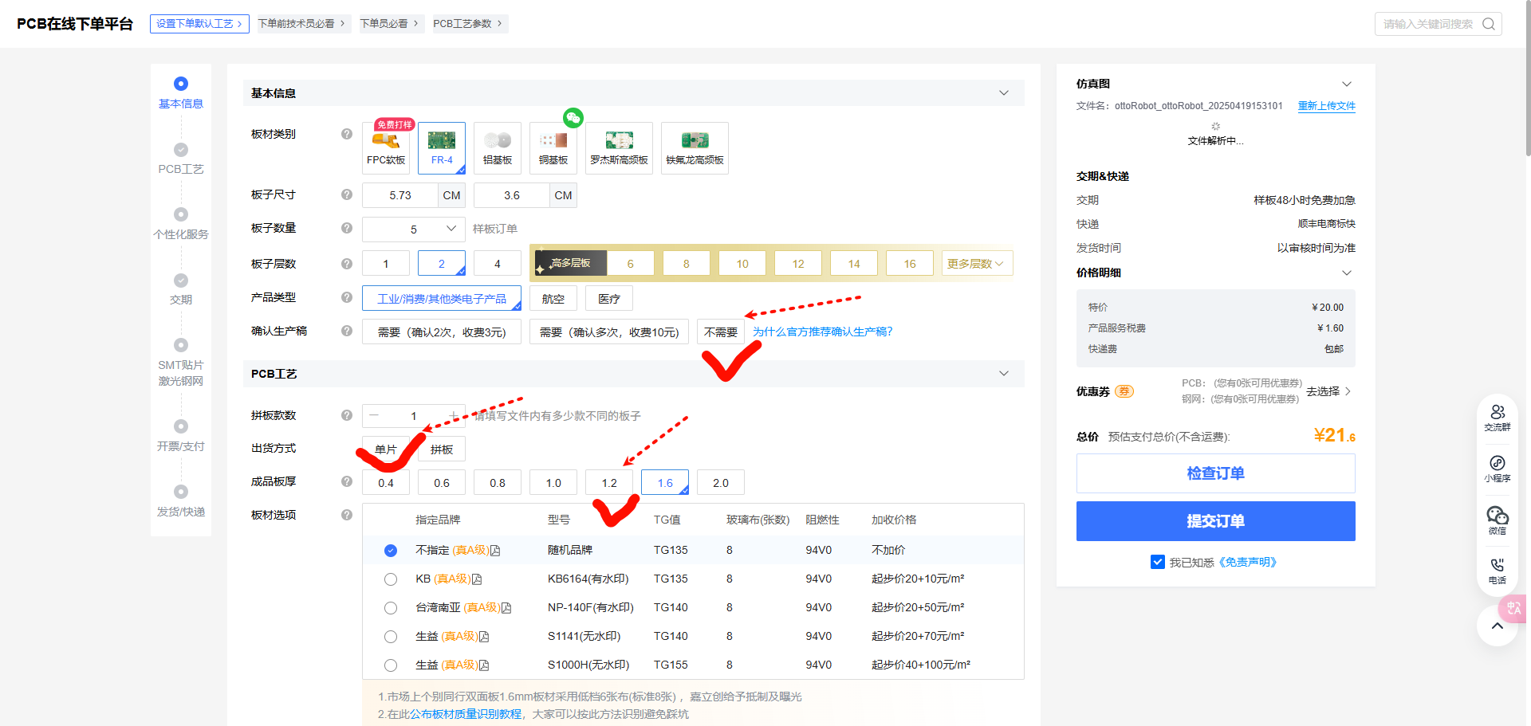Open help icon beside 板材选项
The width and height of the screenshot is (1531, 726).
347,515
